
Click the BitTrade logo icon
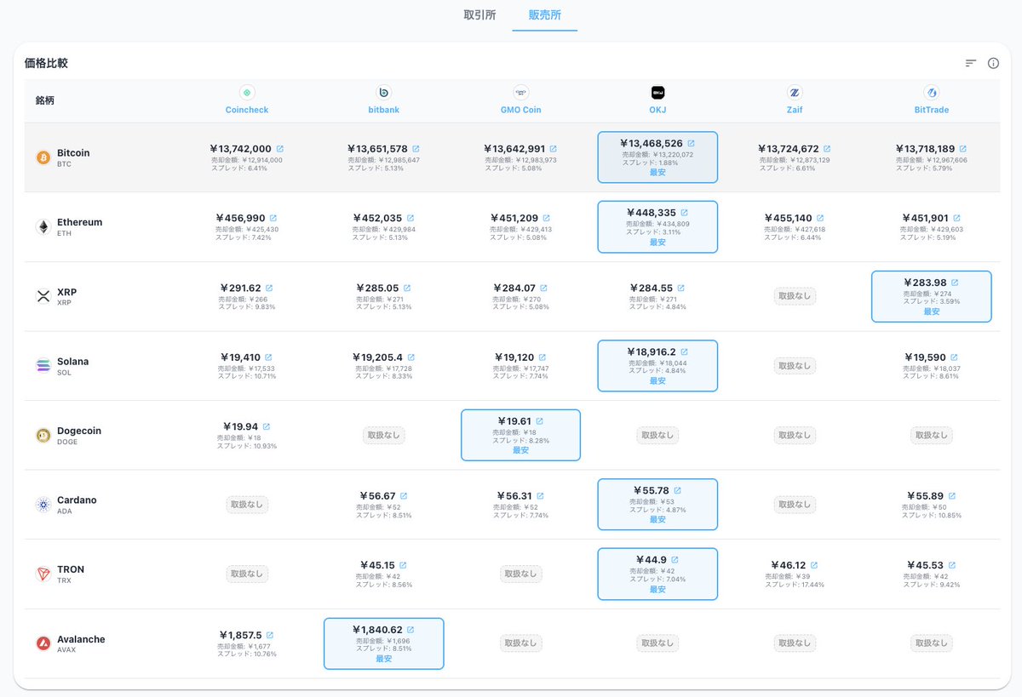(932, 92)
